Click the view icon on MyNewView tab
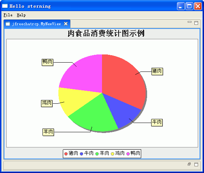The height and width of the screenshot is (173, 204). (8, 24)
